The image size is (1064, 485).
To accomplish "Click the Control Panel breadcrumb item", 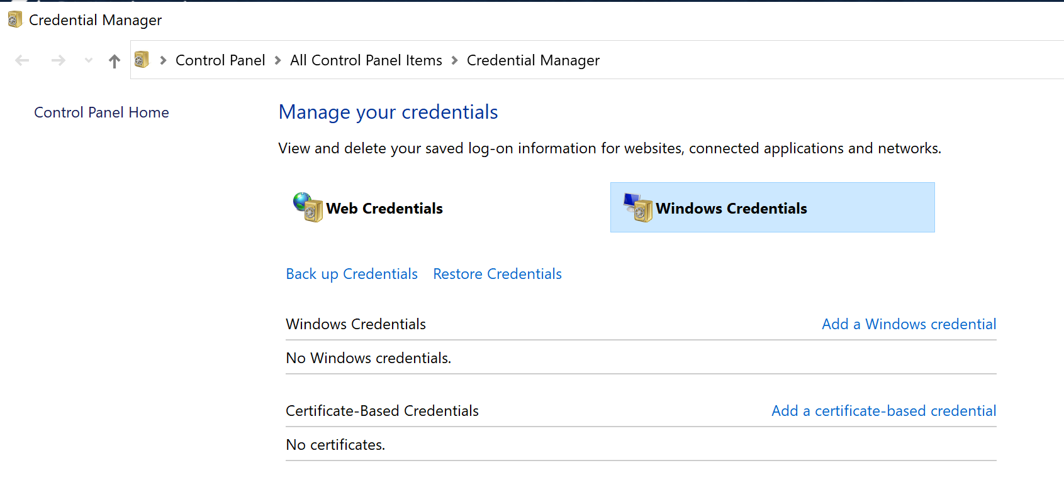I will pyautogui.click(x=220, y=60).
